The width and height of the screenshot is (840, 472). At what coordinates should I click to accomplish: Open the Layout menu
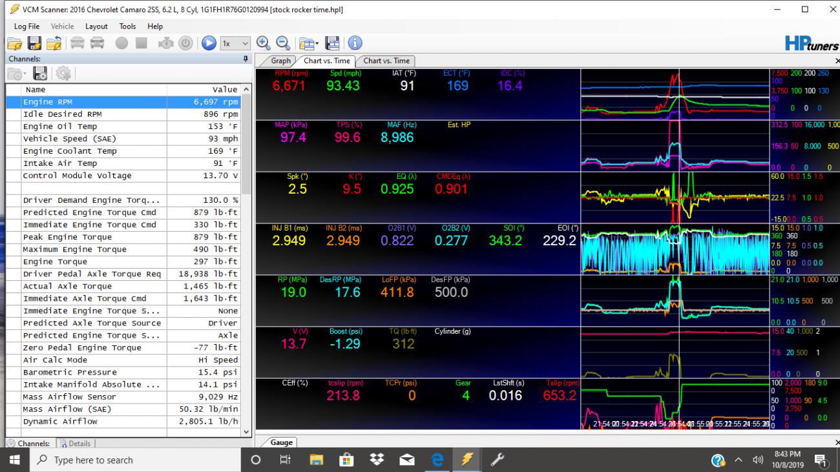pyautogui.click(x=96, y=26)
